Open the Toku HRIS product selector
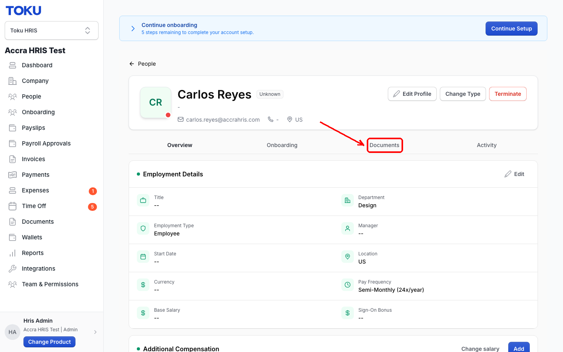This screenshot has height=352, width=563. click(52, 31)
